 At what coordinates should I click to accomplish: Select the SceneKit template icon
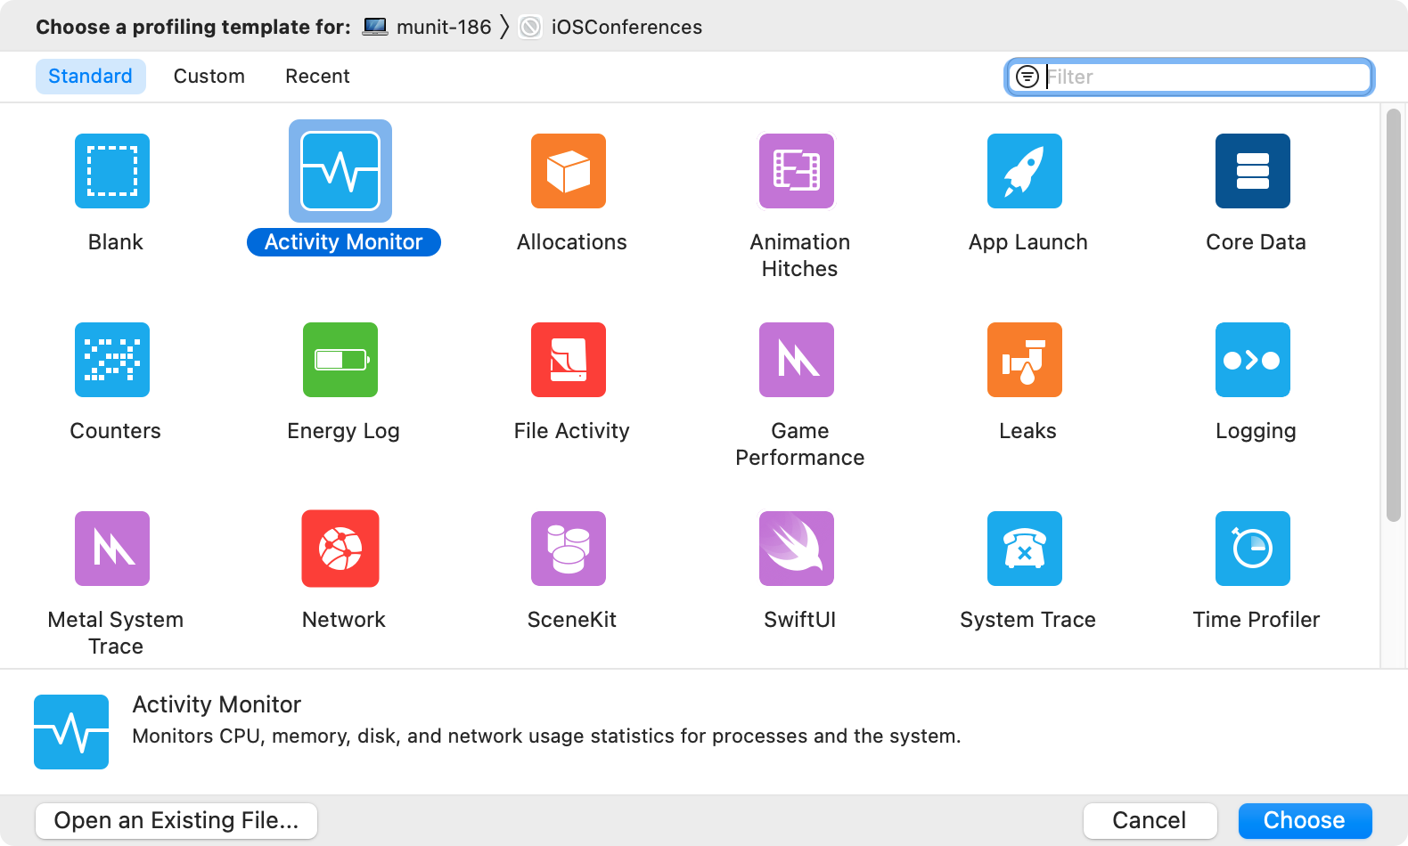coord(569,549)
